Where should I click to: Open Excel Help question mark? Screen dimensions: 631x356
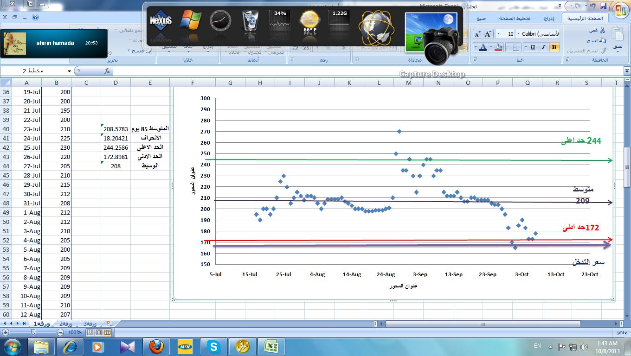(36, 17)
